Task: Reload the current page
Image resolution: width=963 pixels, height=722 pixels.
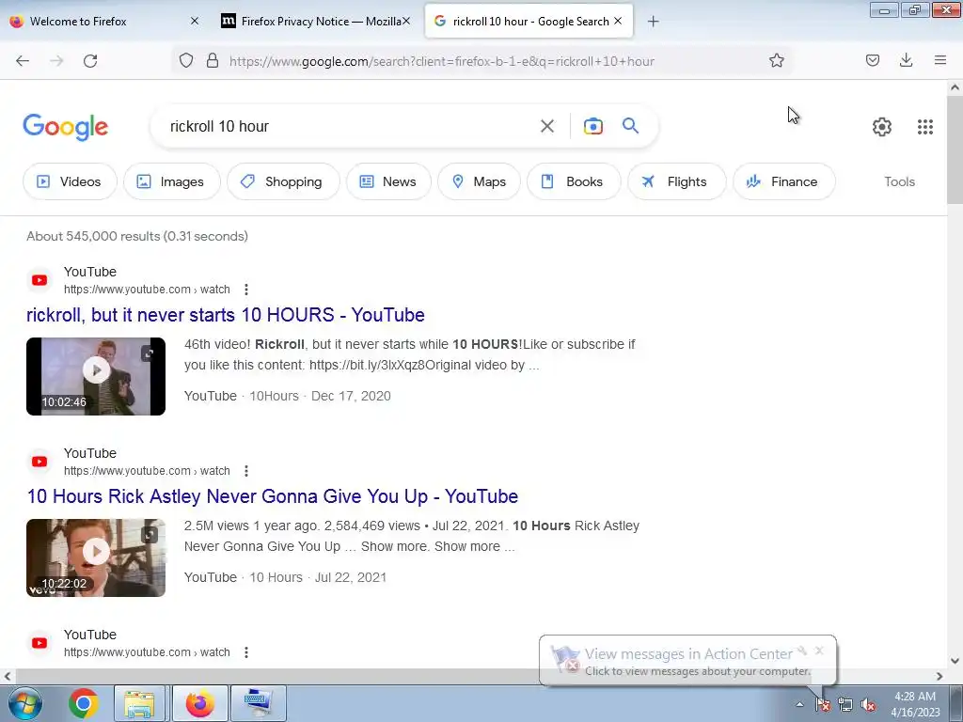Action: [90, 61]
